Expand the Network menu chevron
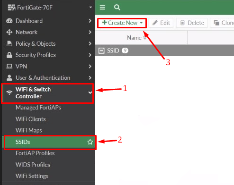234x185 pixels. click(90, 32)
